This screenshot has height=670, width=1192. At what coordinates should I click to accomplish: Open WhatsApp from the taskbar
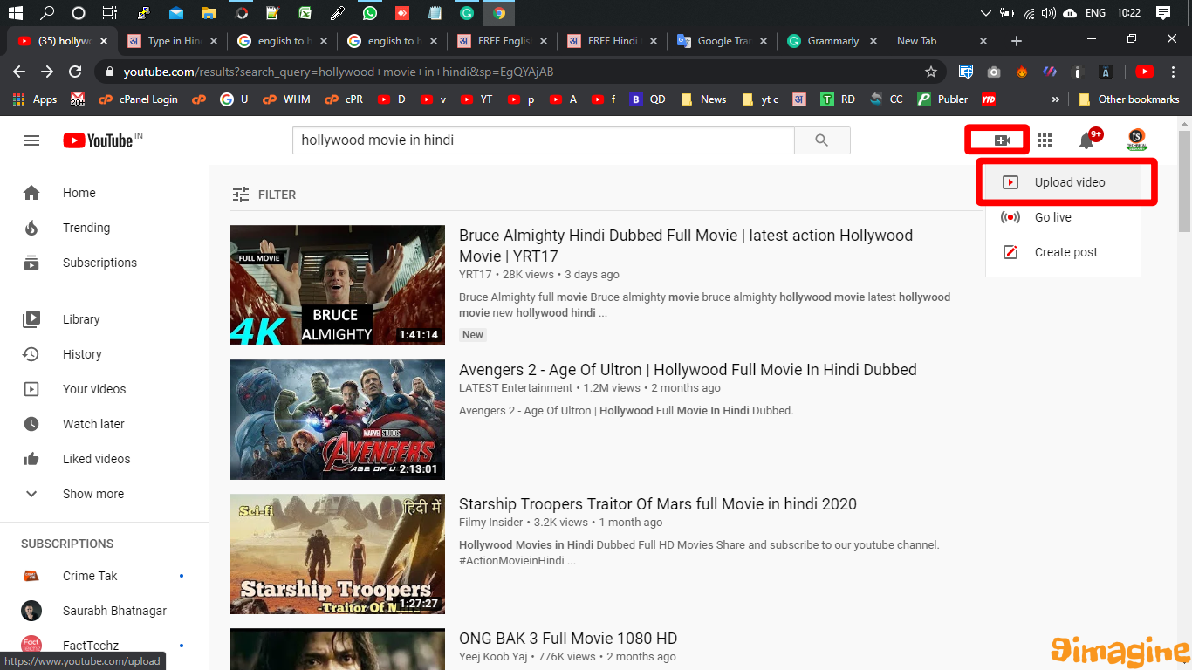pyautogui.click(x=370, y=13)
